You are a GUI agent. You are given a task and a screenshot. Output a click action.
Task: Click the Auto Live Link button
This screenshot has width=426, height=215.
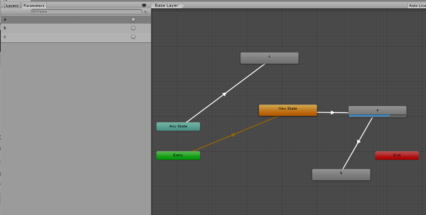coord(419,5)
